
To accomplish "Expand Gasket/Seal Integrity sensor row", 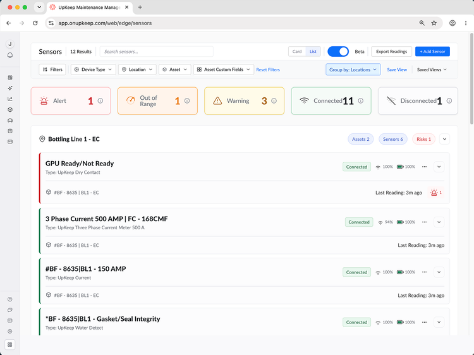I will pyautogui.click(x=439, y=322).
